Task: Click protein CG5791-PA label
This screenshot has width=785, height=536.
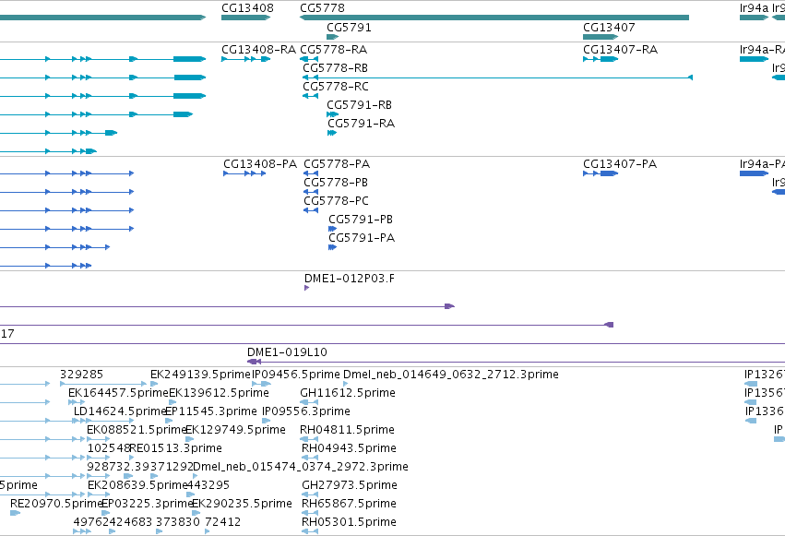Action: coord(362,238)
